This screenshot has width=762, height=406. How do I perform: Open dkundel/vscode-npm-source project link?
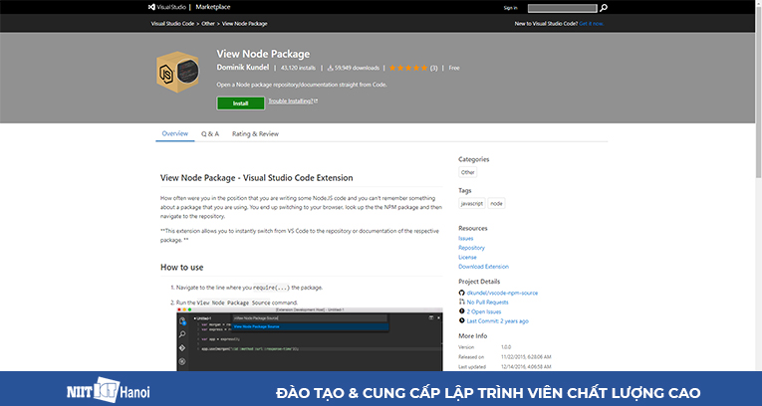click(x=502, y=293)
